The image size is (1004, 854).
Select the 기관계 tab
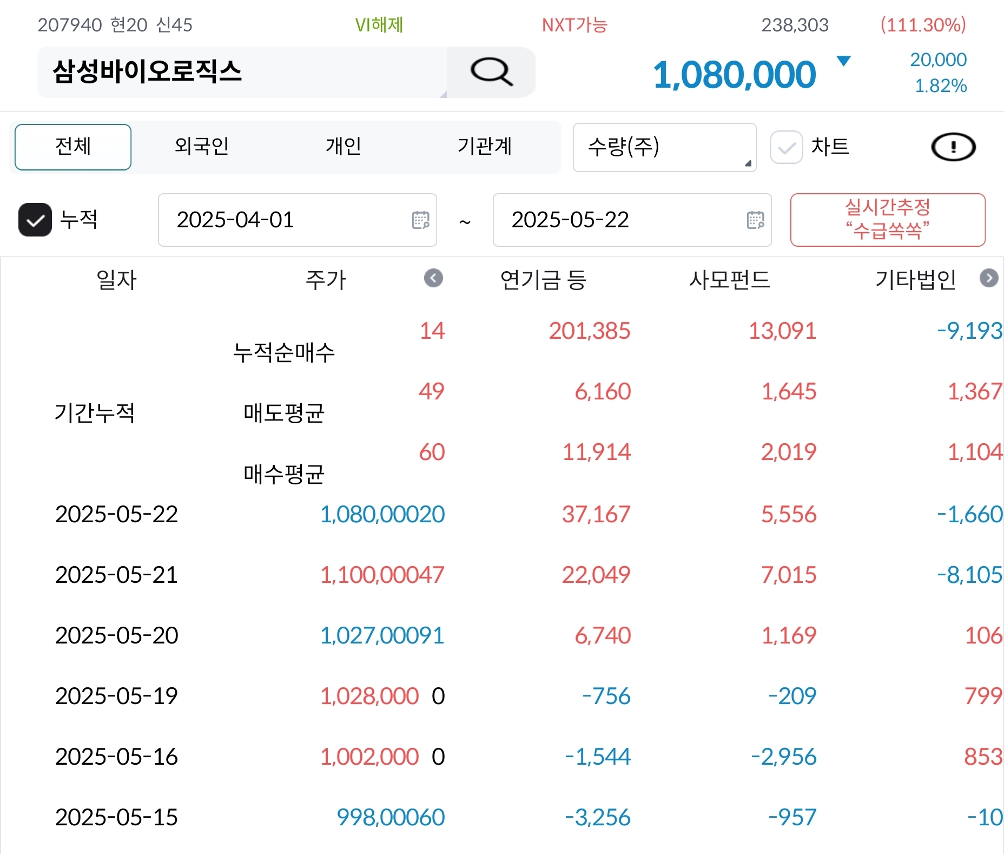point(485,147)
